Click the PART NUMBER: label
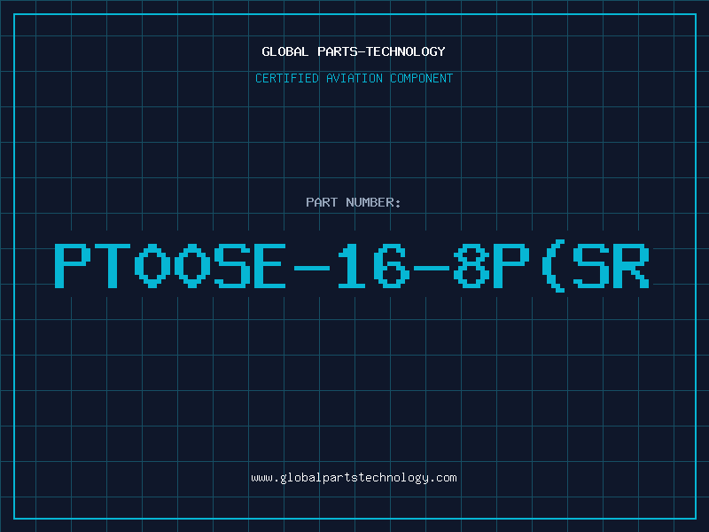Screen dimensions: 709x532 coord(354,202)
